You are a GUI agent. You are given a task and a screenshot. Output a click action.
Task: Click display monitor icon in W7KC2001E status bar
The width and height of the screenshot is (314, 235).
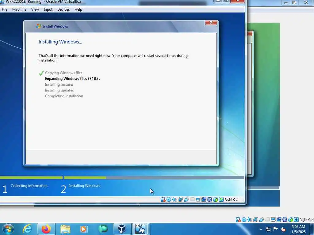tap(198, 200)
